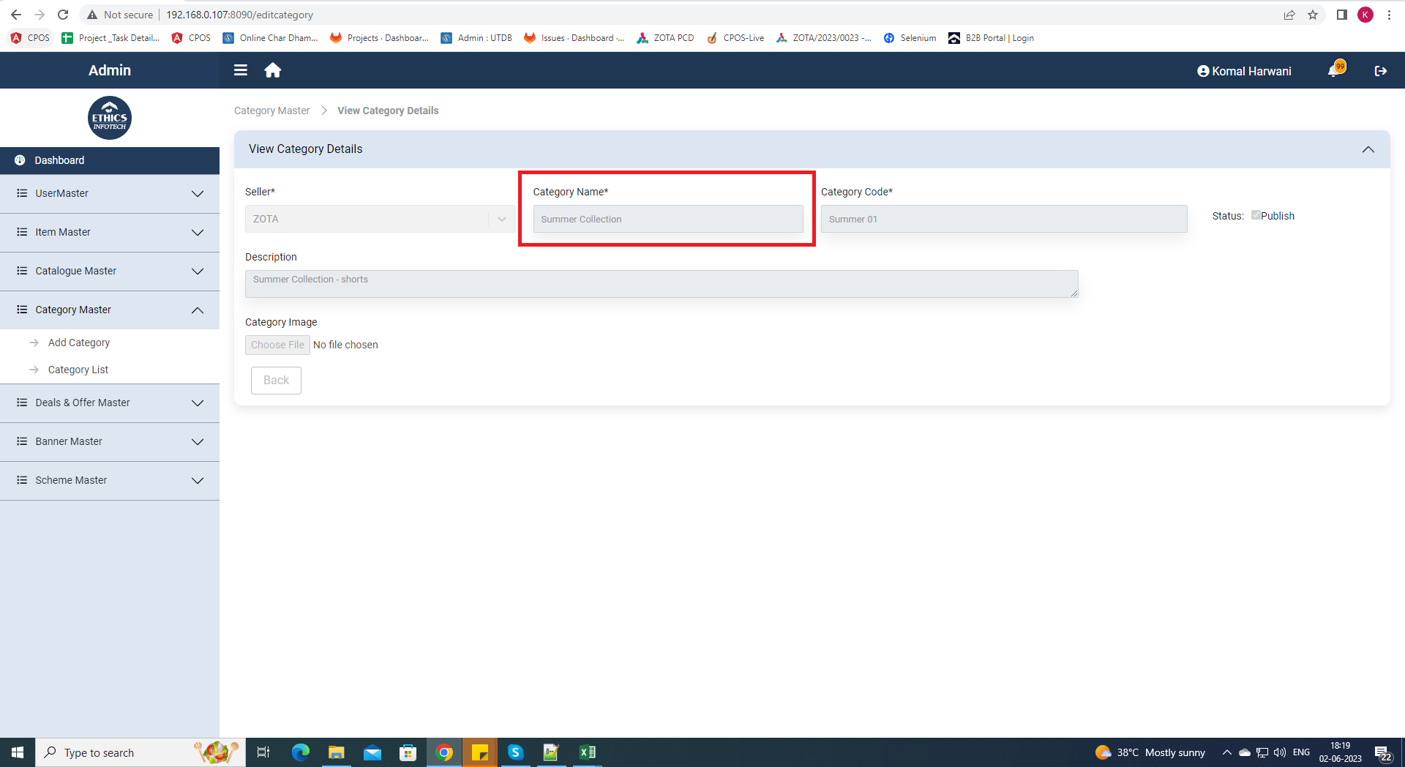Open Add Category submenu item
Viewport: 1405px width, 767px height.
[79, 343]
